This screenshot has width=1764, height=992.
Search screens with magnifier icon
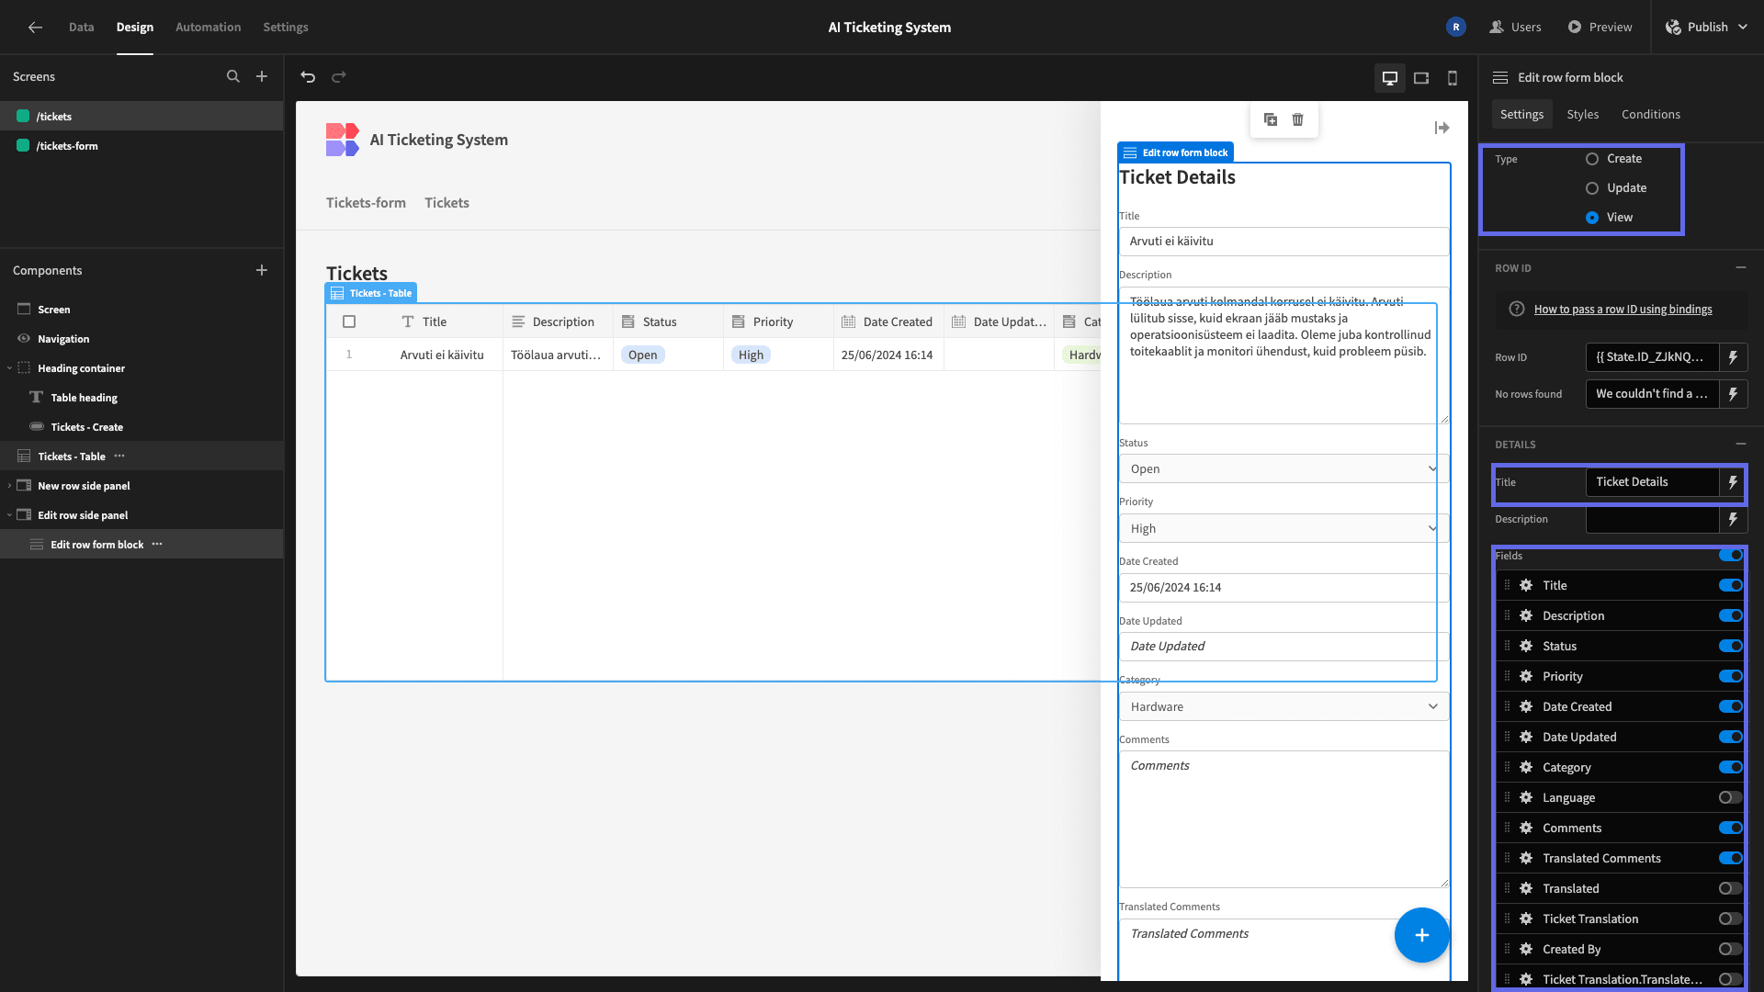point(233,77)
